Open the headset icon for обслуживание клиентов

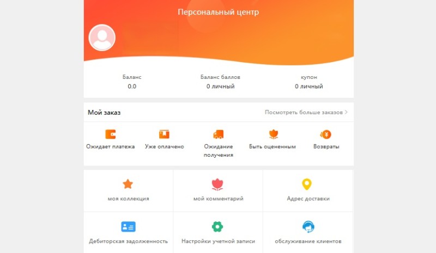pyautogui.click(x=308, y=227)
